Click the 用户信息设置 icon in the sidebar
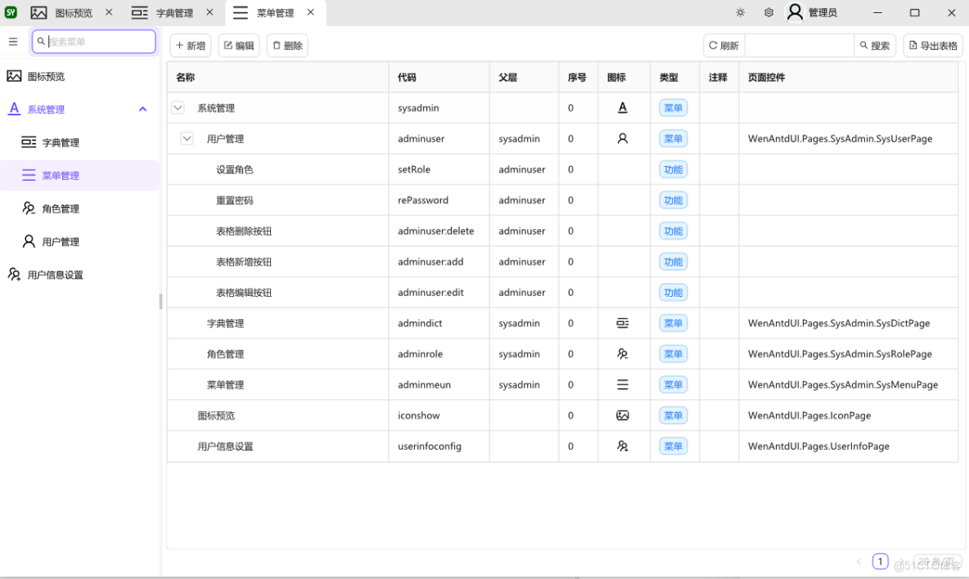Screen dimensions: 969x579 pyautogui.click(x=12, y=274)
